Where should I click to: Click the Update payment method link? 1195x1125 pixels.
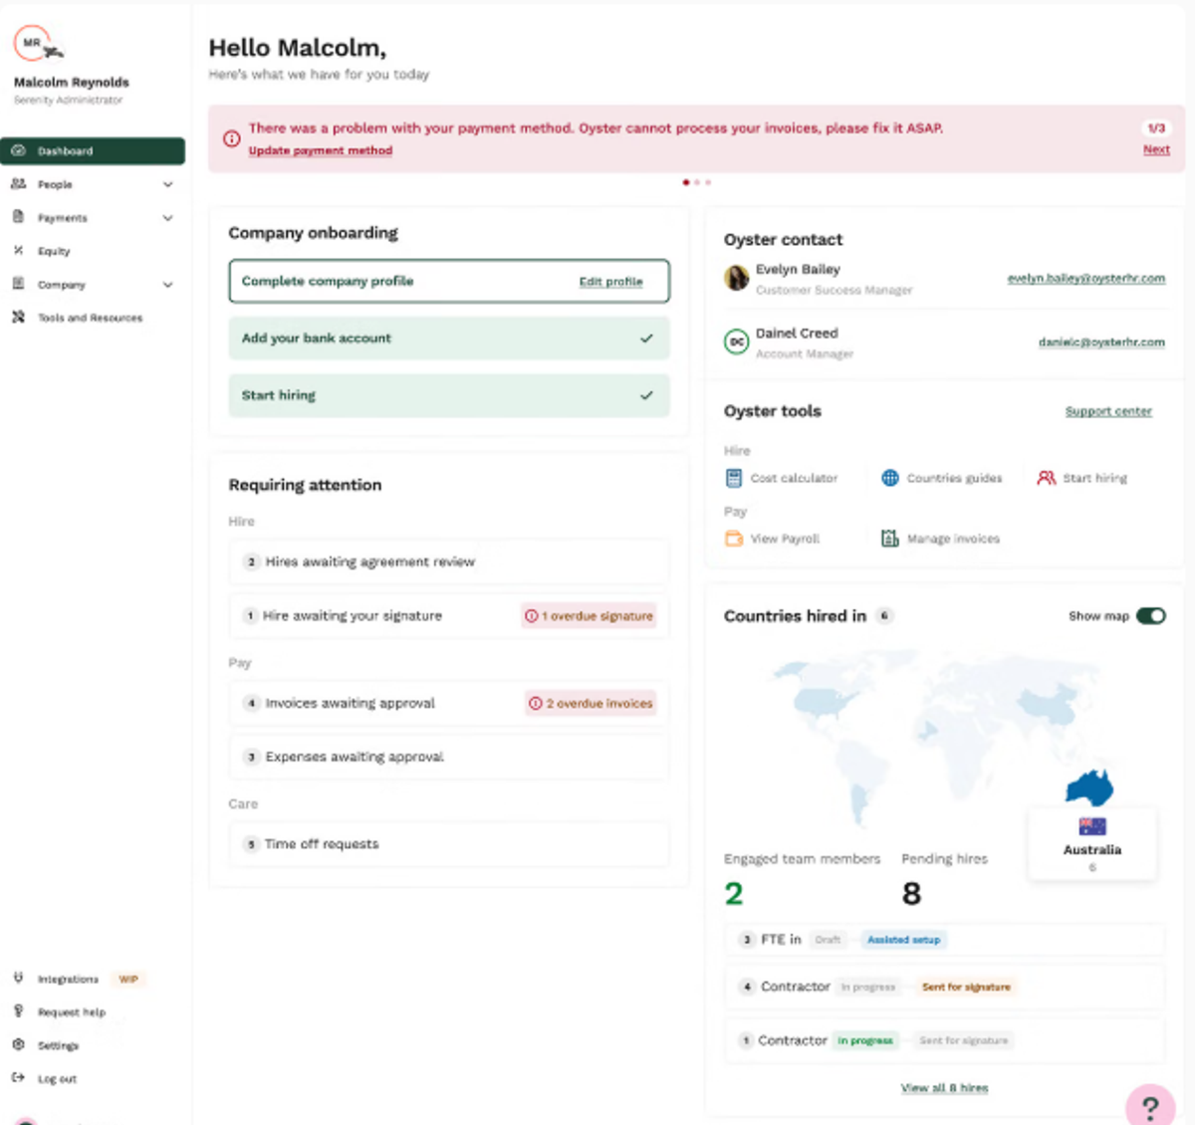click(320, 150)
